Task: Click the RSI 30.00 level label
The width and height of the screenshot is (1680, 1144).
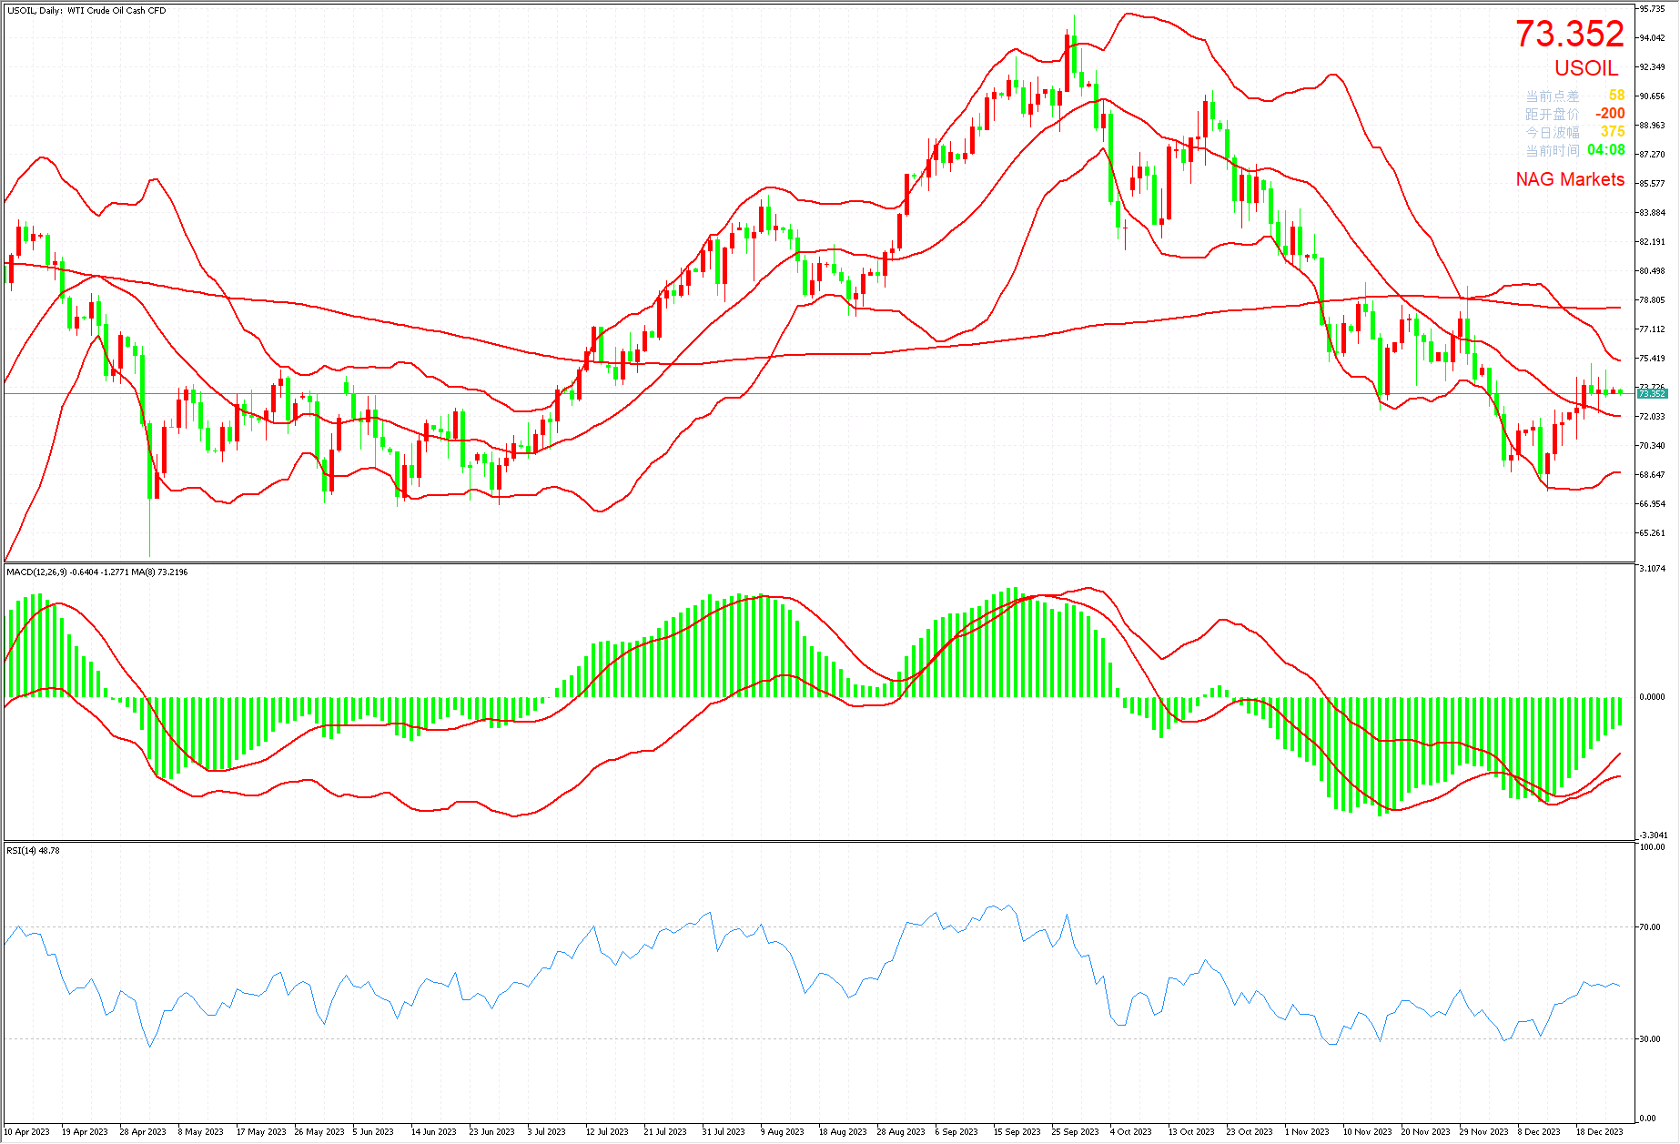Action: pos(1650,1039)
